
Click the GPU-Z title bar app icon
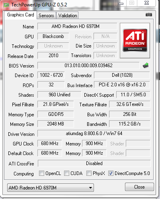point(6,5)
